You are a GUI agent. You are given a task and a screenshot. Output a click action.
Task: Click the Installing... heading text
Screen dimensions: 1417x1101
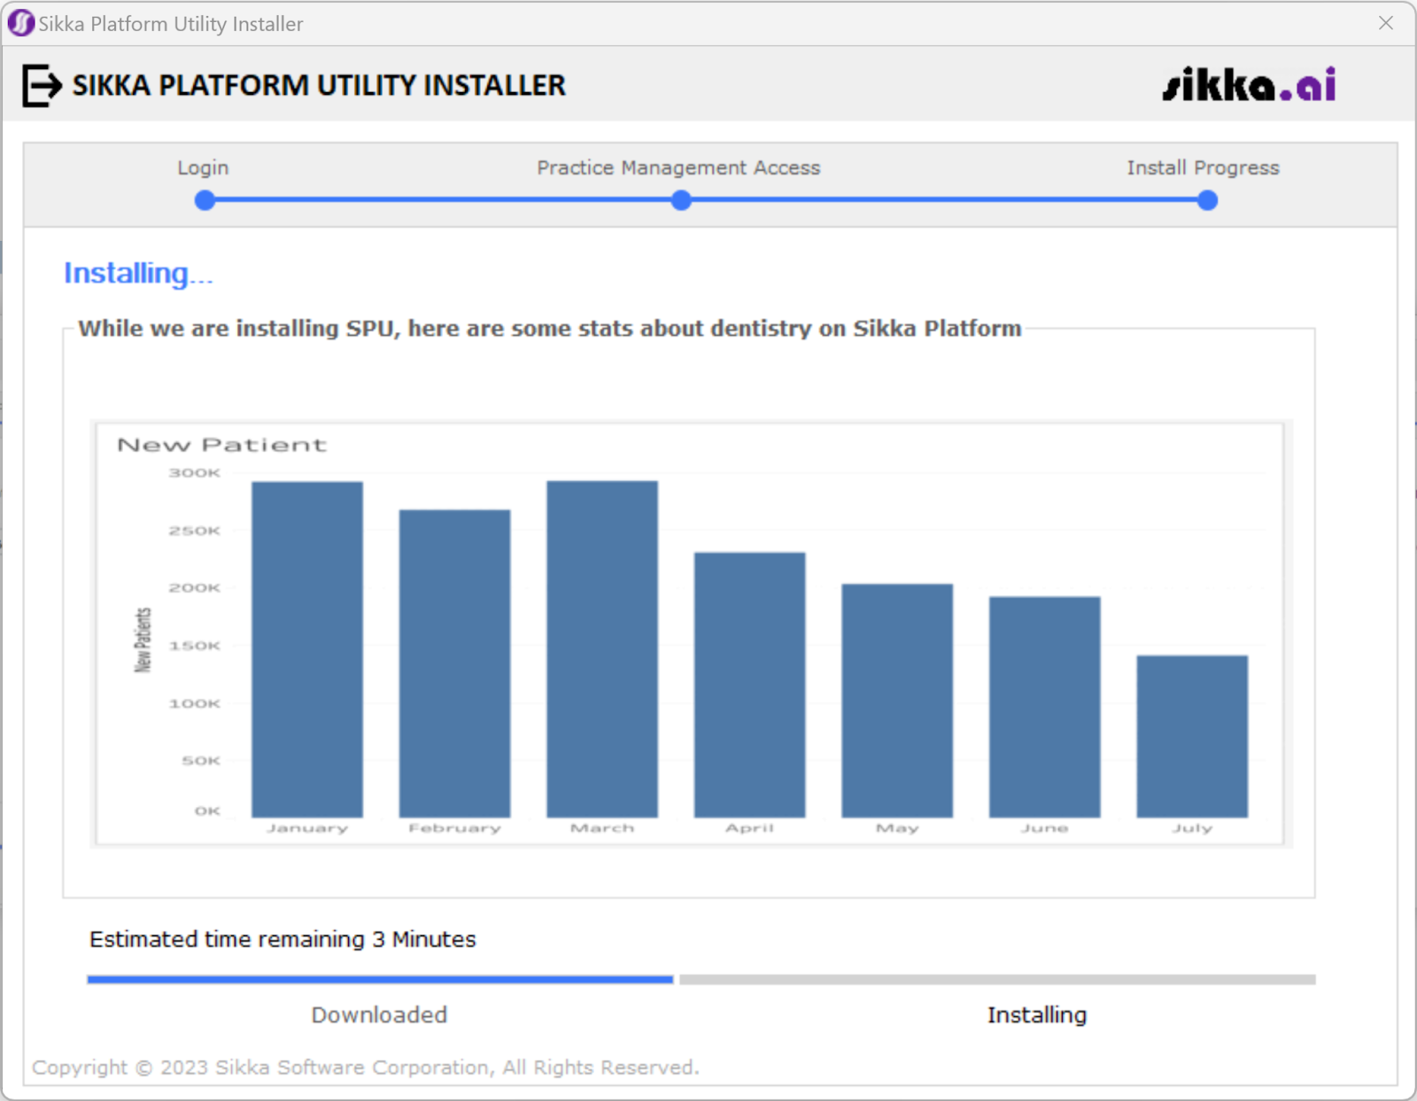click(138, 274)
